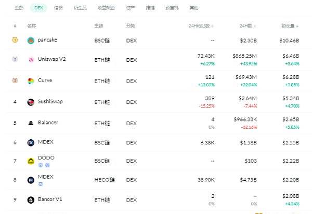Viewport: 312px width, 214px height.
Task: Click the 其他 category tab
Action: click(194, 8)
